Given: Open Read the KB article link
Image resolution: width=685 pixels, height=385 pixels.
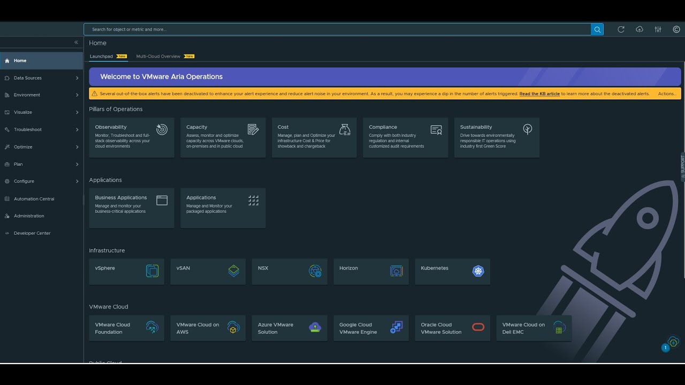Looking at the screenshot, I should [539, 94].
